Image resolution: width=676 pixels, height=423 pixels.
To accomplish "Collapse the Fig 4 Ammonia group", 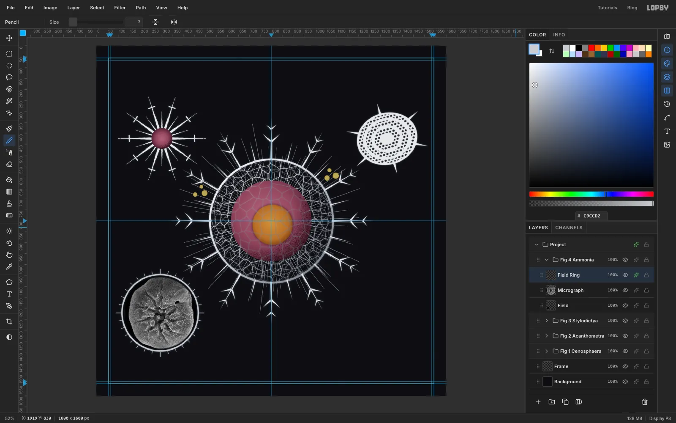I will tap(546, 260).
